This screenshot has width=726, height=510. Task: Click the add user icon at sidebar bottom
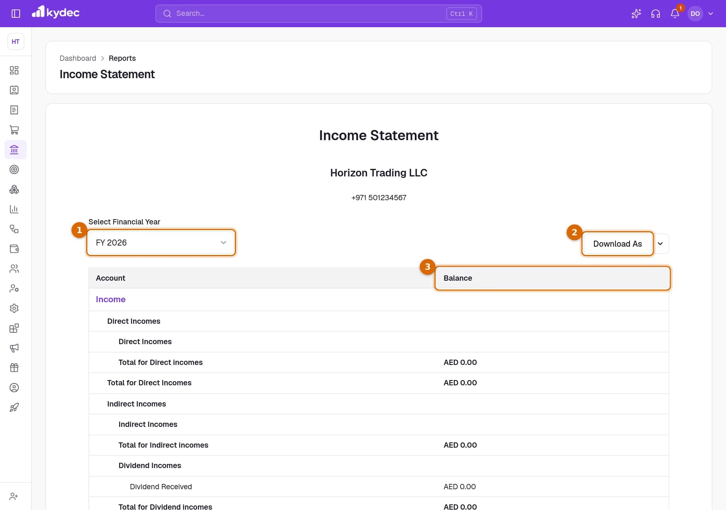[x=14, y=496]
